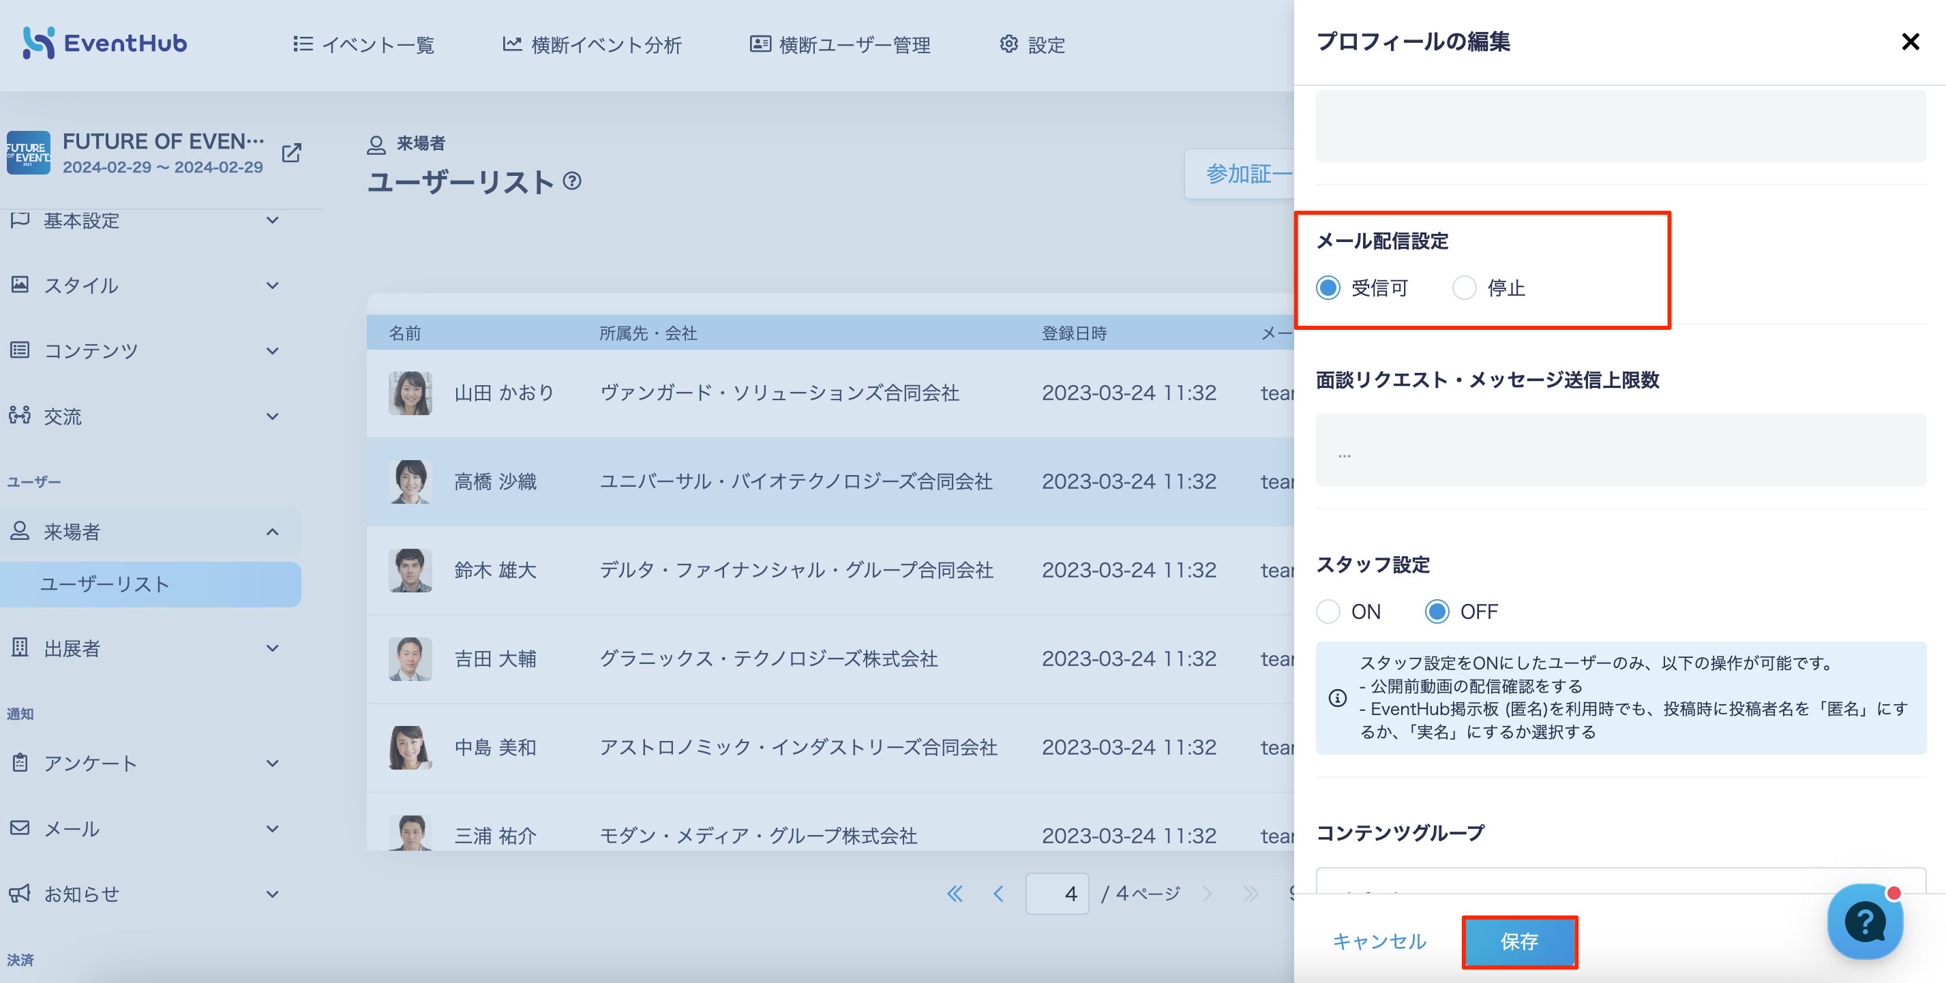Click 山田 かおり avatar photo
Viewport: 1946px width, 983px height.
(x=410, y=393)
